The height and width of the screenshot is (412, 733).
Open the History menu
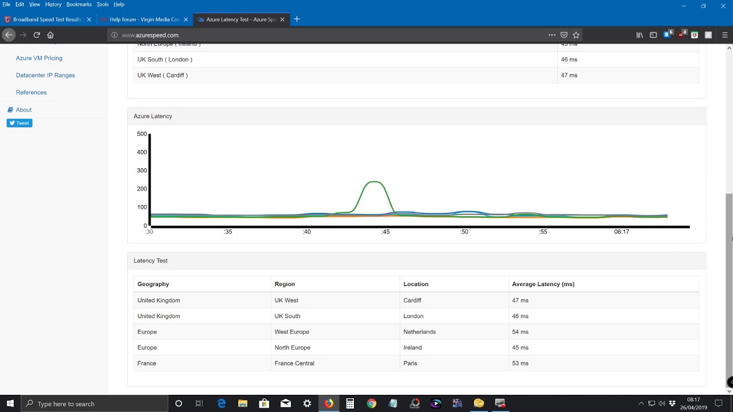tap(53, 4)
